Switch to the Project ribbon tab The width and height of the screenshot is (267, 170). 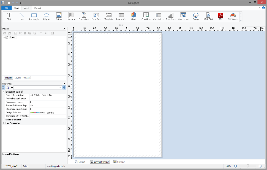point(37,8)
